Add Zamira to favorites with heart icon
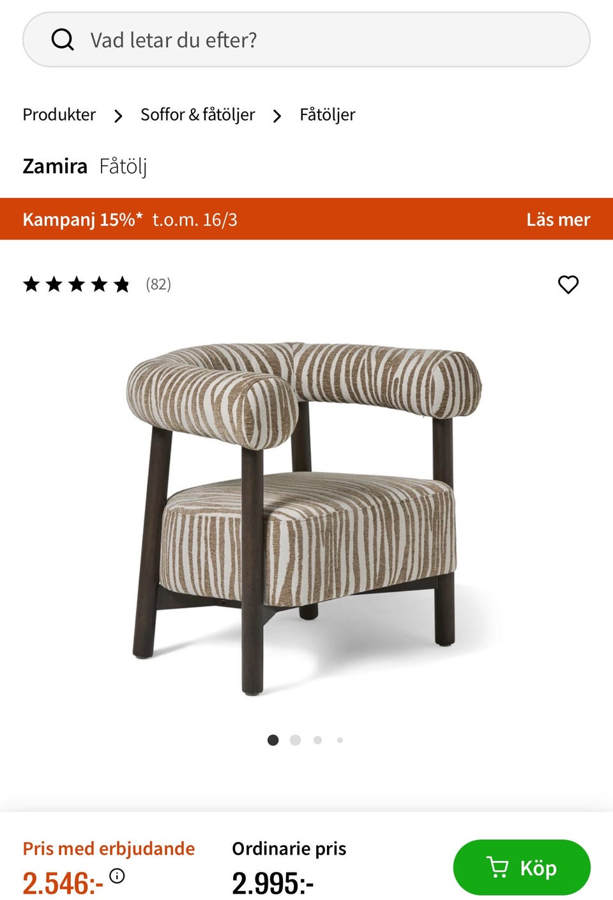 point(568,284)
